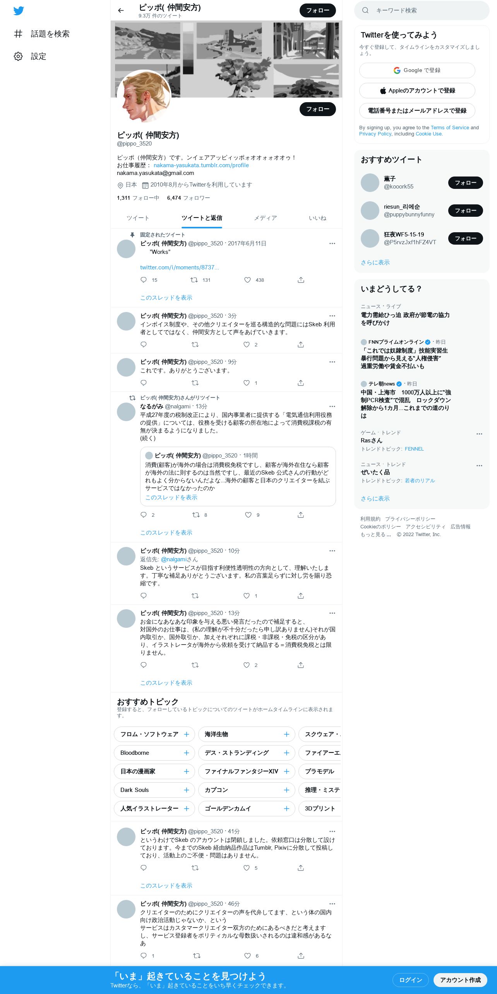Open 設定 gear icon in sidebar
Screen dimensions: 497x994
[18, 57]
